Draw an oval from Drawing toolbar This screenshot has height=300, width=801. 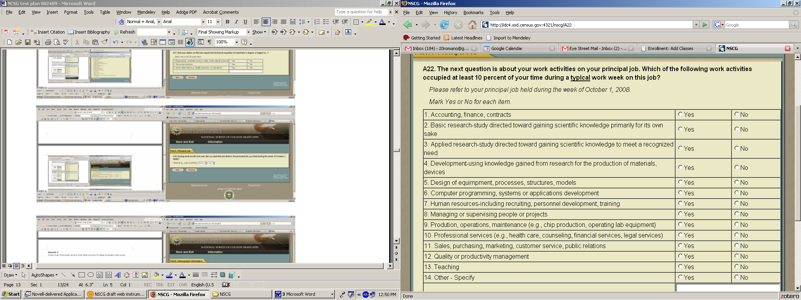pyautogui.click(x=90, y=275)
